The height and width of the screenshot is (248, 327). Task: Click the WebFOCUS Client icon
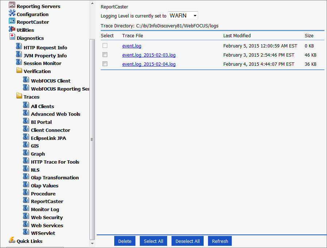coord(26,80)
